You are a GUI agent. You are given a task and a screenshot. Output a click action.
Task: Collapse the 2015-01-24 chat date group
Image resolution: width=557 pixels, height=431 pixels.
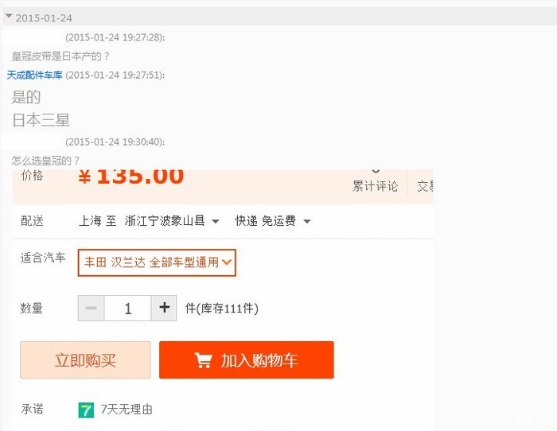[x=10, y=17]
